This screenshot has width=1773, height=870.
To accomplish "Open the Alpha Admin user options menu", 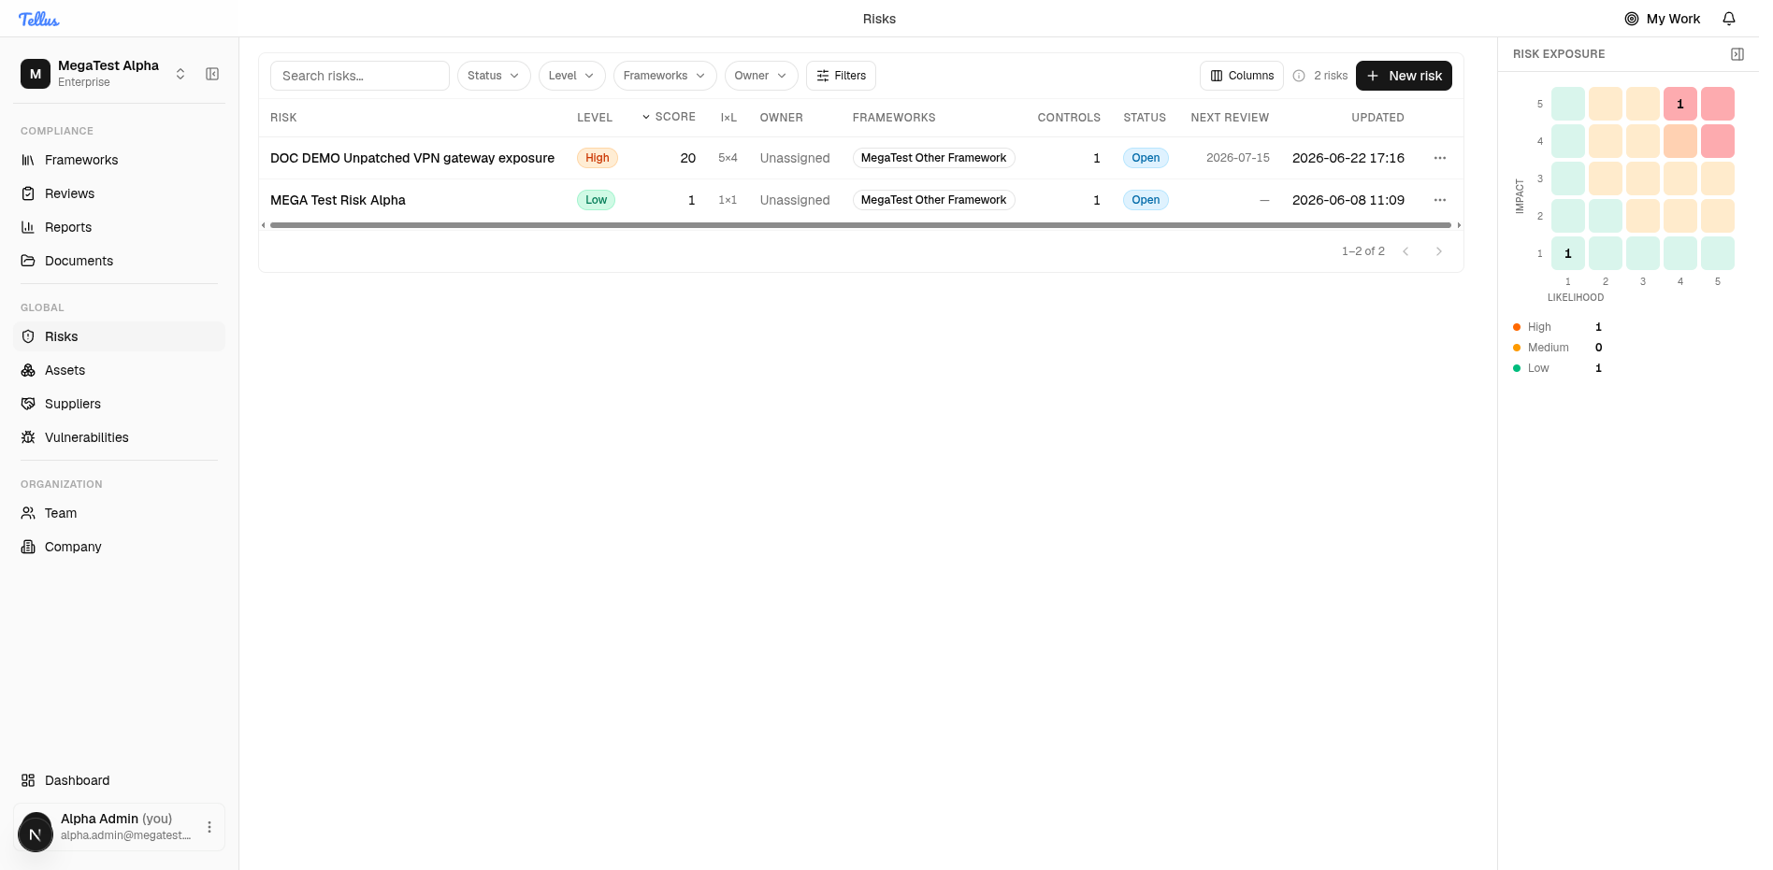I will point(209,827).
